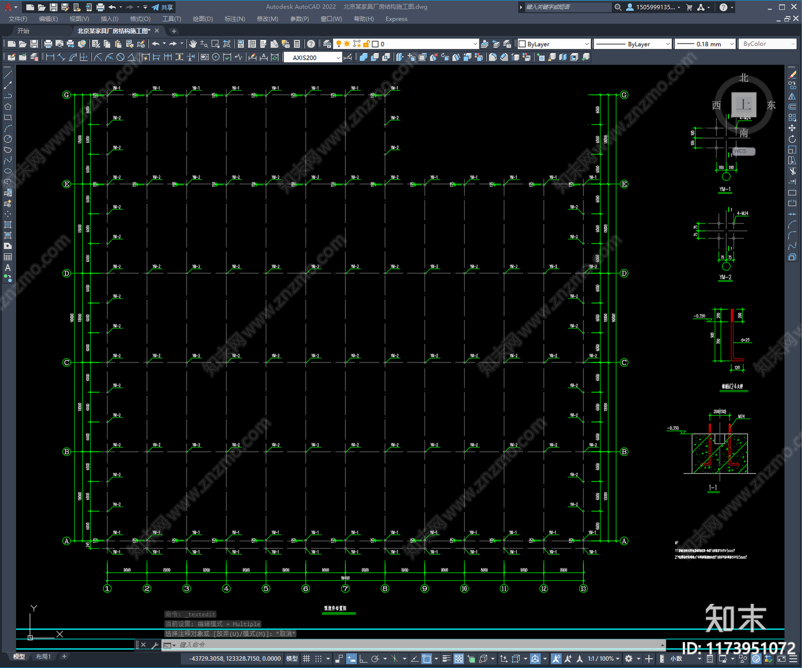
Task: Select the Line draw tool
Action: pyautogui.click(x=8, y=74)
